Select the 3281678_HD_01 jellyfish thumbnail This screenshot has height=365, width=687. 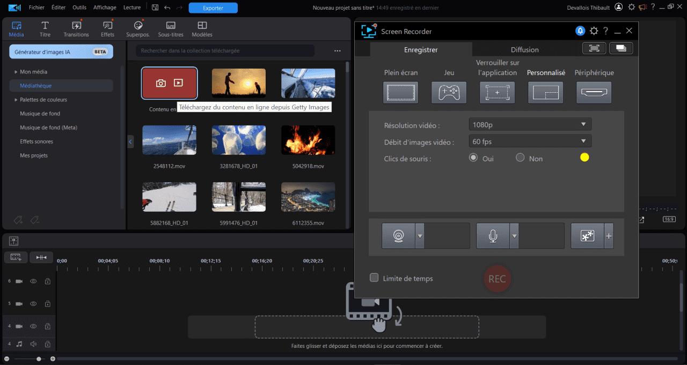238,139
